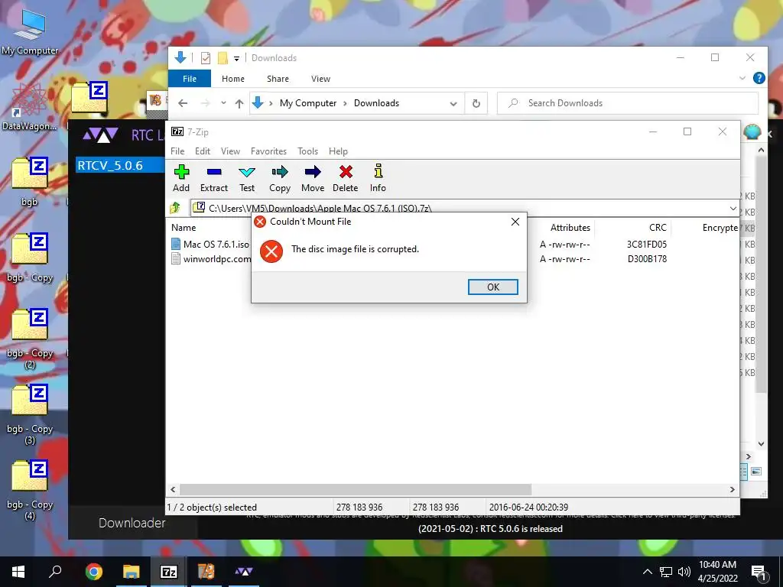
Task: Select the bgb desktop folder
Action: click(30, 181)
